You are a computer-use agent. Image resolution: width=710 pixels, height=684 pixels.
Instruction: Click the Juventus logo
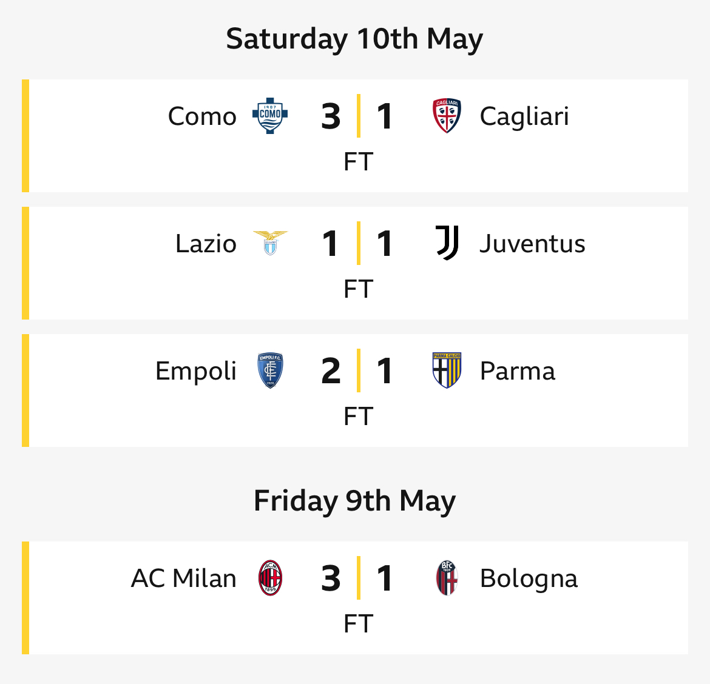(x=447, y=243)
